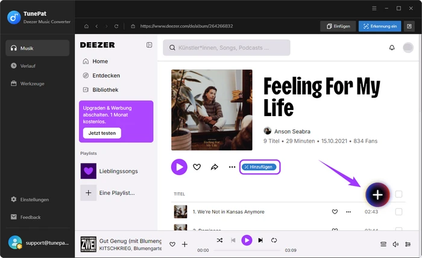Click the floating plus add button

click(377, 195)
